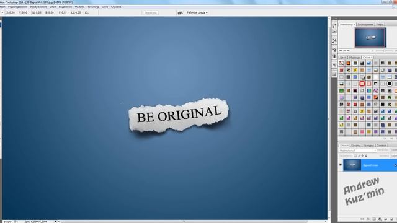This screenshot has height=223, width=397.
Task: Switch to the Каналы tab
Action: coord(356,146)
